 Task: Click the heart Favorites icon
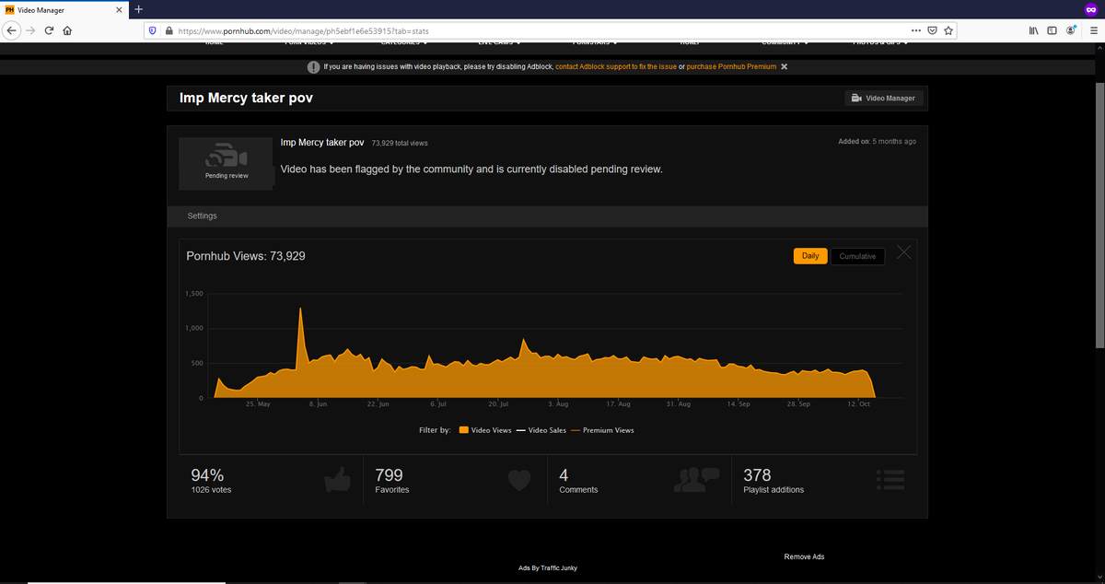point(520,481)
